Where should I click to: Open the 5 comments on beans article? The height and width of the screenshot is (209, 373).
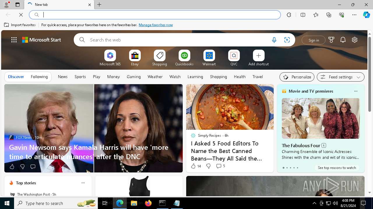[221, 166]
